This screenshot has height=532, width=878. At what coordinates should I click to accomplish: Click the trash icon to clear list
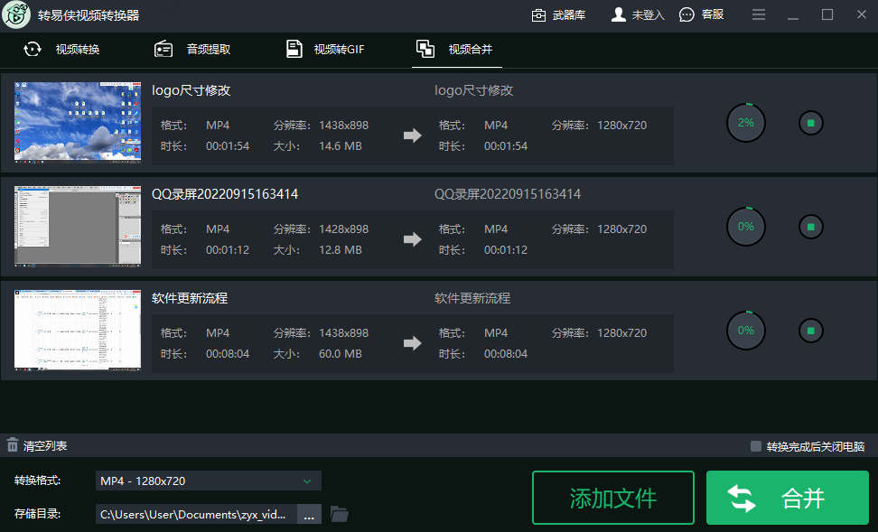point(13,445)
